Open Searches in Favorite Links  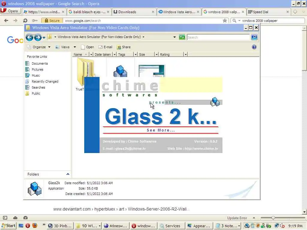(38, 87)
